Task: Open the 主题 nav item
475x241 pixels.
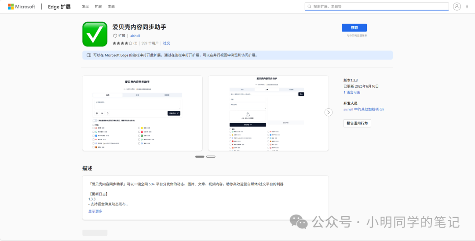Action: [111, 6]
